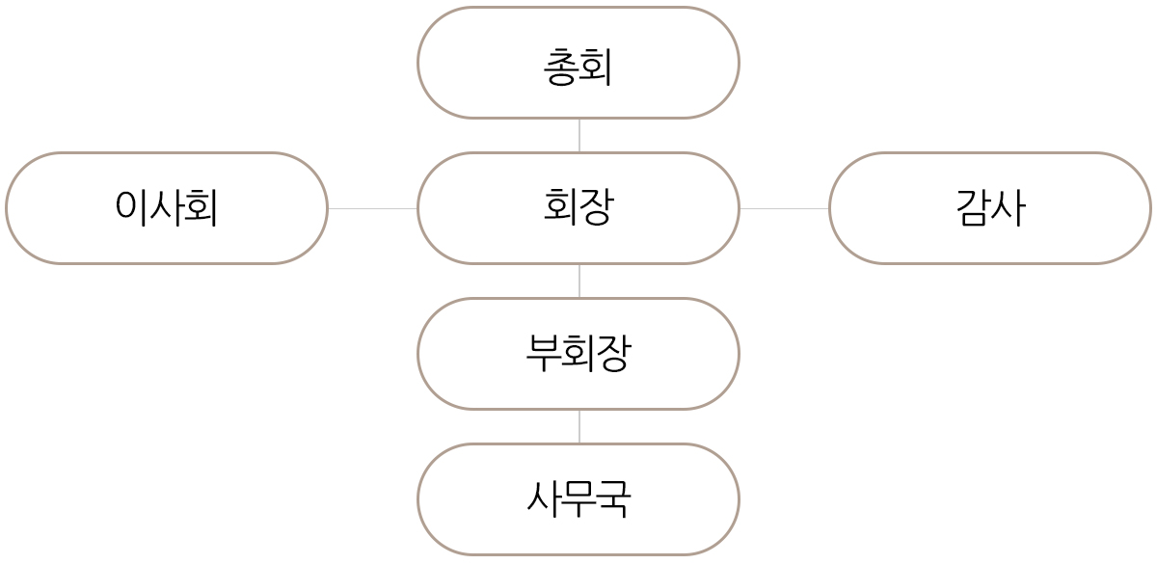Click the text label 총회
The height and width of the screenshot is (564, 1157).
pyautogui.click(x=578, y=67)
